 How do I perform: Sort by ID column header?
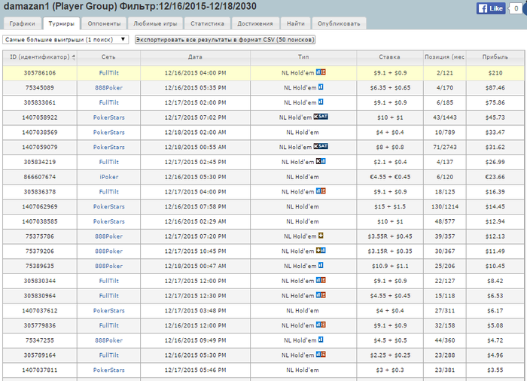click(x=40, y=56)
